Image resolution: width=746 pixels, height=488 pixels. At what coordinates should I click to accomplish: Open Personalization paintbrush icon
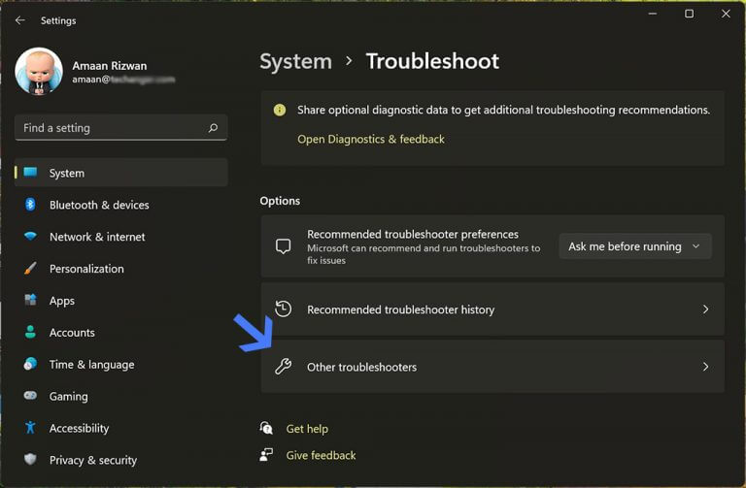point(30,268)
